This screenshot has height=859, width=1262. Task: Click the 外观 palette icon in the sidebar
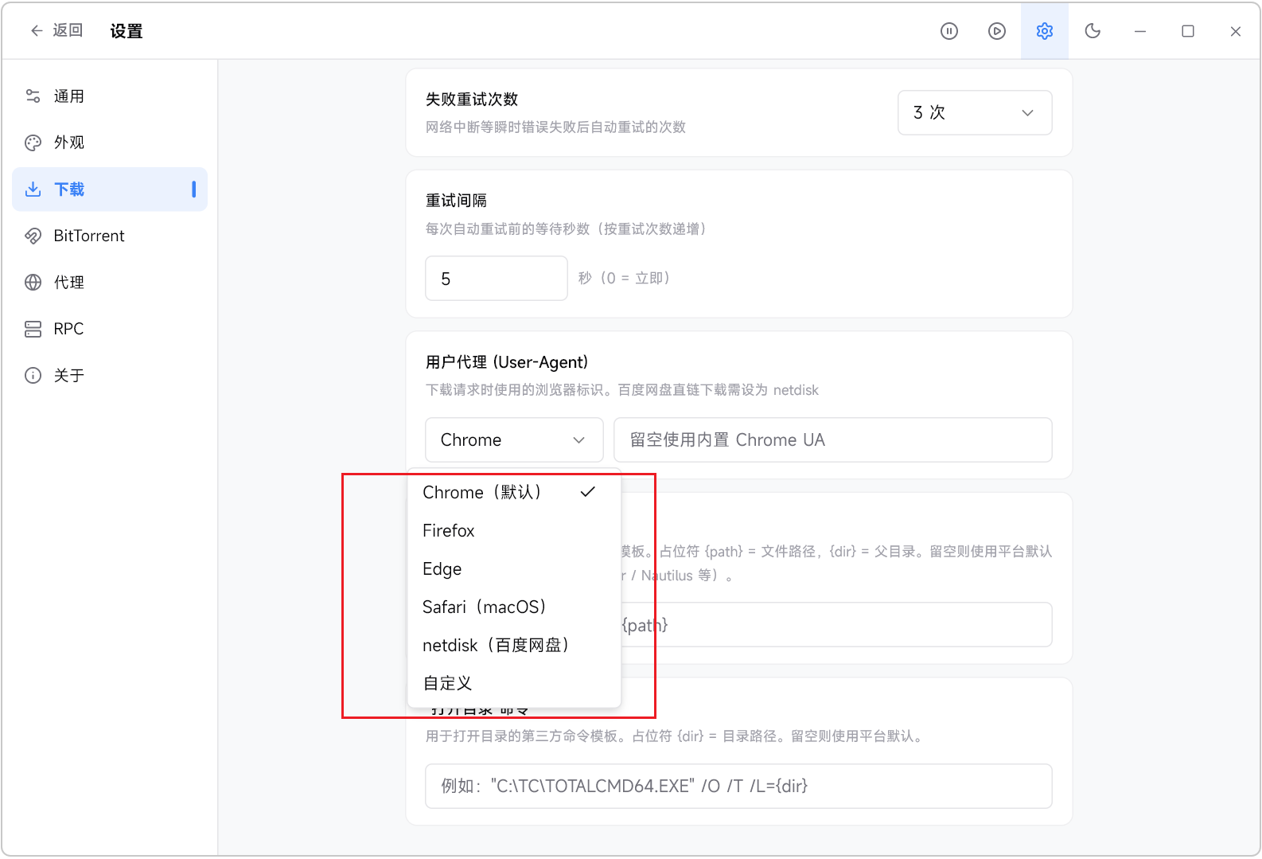point(33,143)
